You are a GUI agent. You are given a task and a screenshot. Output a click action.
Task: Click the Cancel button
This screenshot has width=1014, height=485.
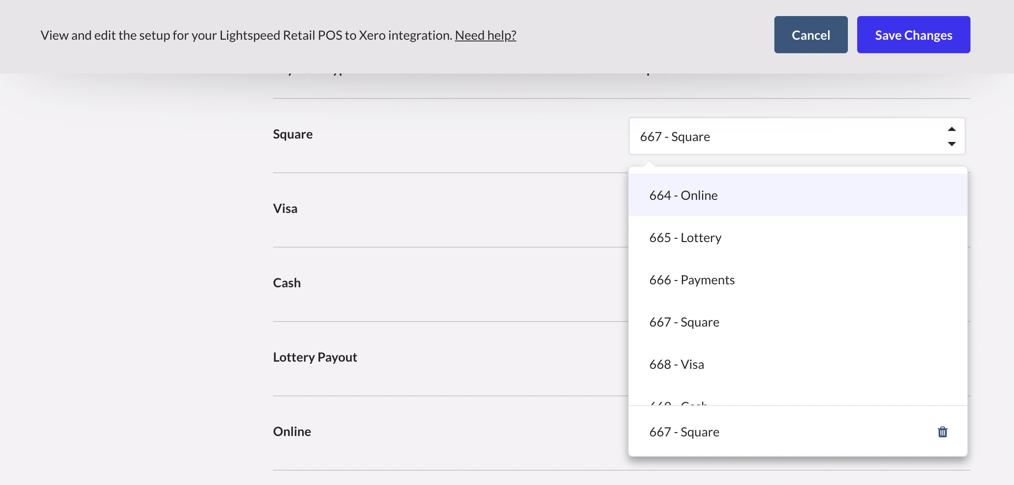(x=810, y=35)
